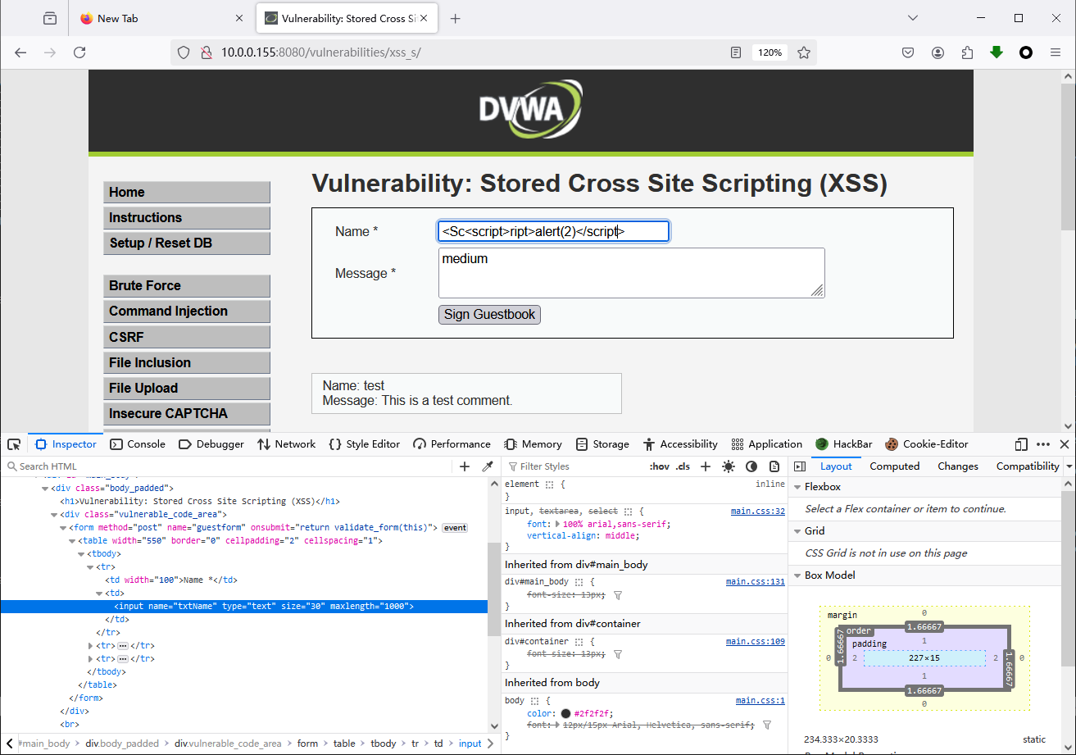1076x755 pixels.
Task: Open Setup / Reset DB link
Action: tap(186, 243)
